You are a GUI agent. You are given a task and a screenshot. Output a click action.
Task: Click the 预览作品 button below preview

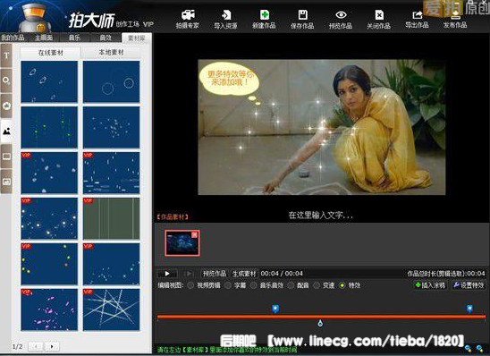click(x=215, y=274)
